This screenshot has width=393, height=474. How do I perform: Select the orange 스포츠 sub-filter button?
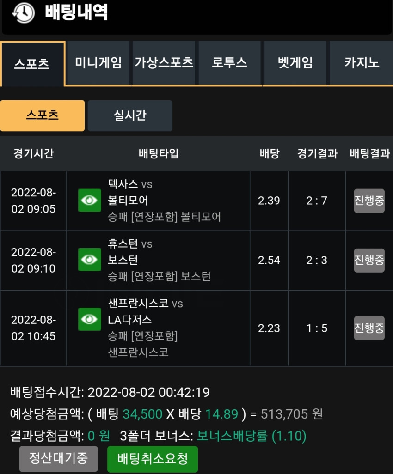[43, 115]
